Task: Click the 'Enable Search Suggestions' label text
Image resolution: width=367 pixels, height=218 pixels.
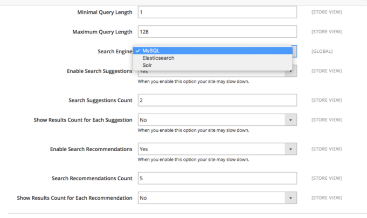Action: [x=99, y=71]
